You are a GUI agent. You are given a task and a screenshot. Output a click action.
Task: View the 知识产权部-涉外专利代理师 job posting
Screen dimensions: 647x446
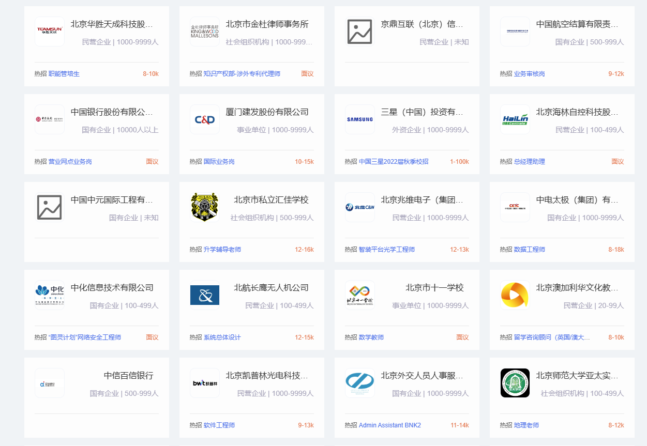tap(242, 74)
